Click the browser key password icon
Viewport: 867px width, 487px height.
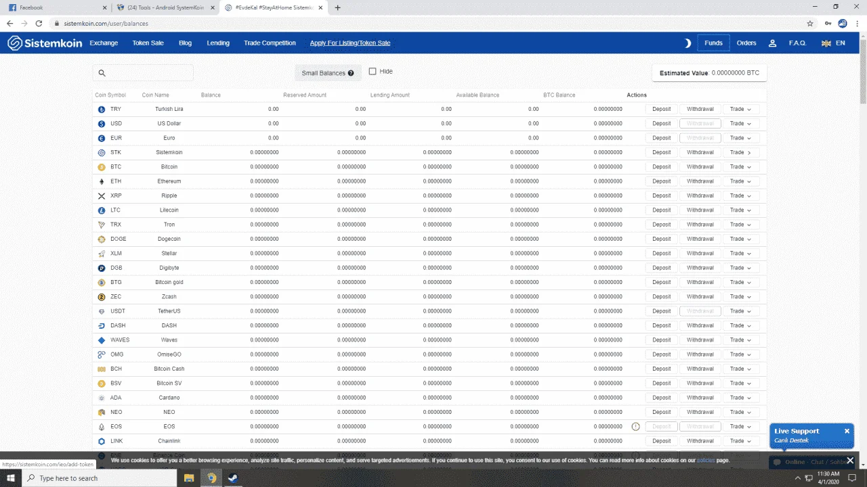click(x=828, y=23)
